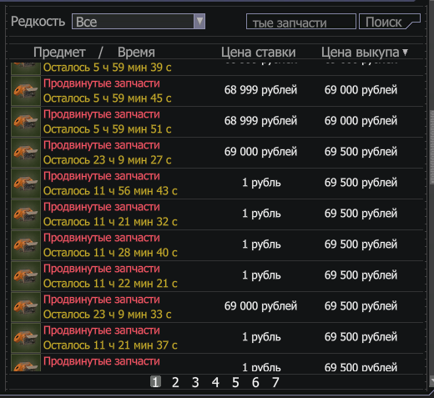Click the Редкость combo box showing Все
The image size is (434, 398).
coord(139,21)
